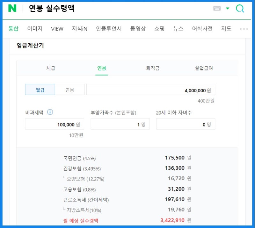Click the Naver N logo

(12, 9)
